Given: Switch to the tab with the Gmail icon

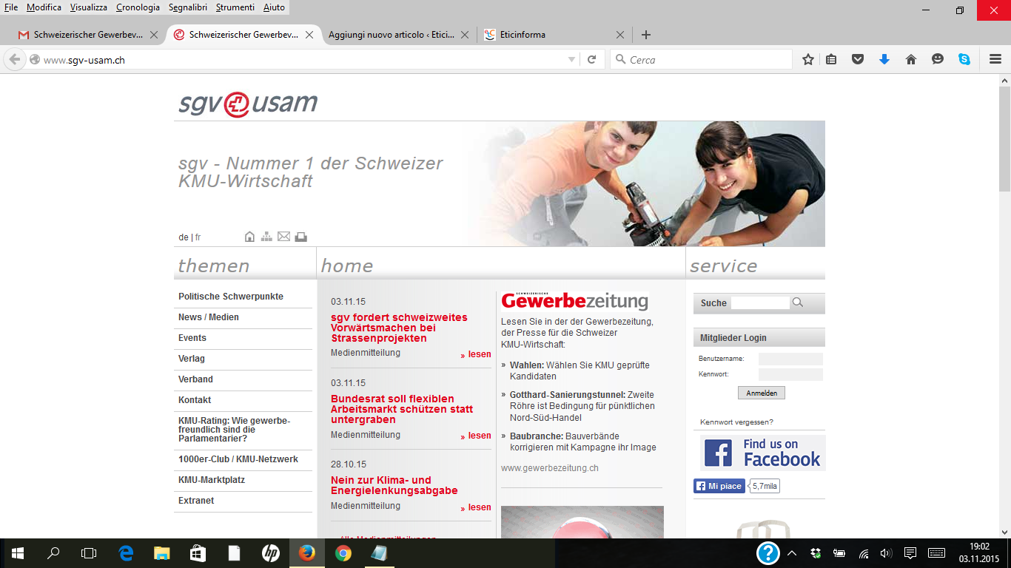Looking at the screenshot, I should [x=88, y=35].
